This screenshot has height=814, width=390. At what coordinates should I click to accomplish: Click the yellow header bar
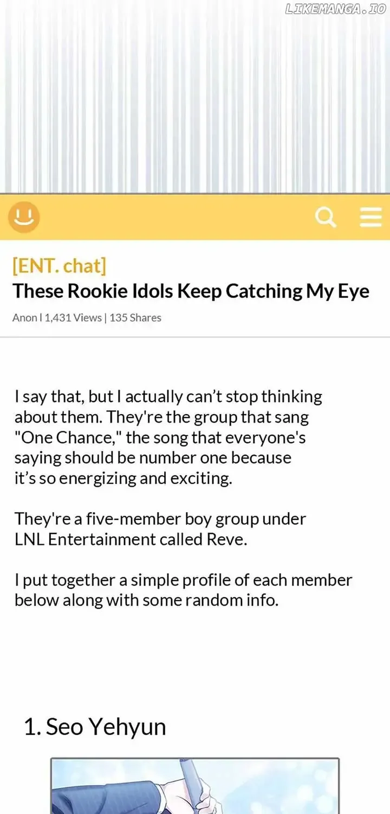click(195, 217)
